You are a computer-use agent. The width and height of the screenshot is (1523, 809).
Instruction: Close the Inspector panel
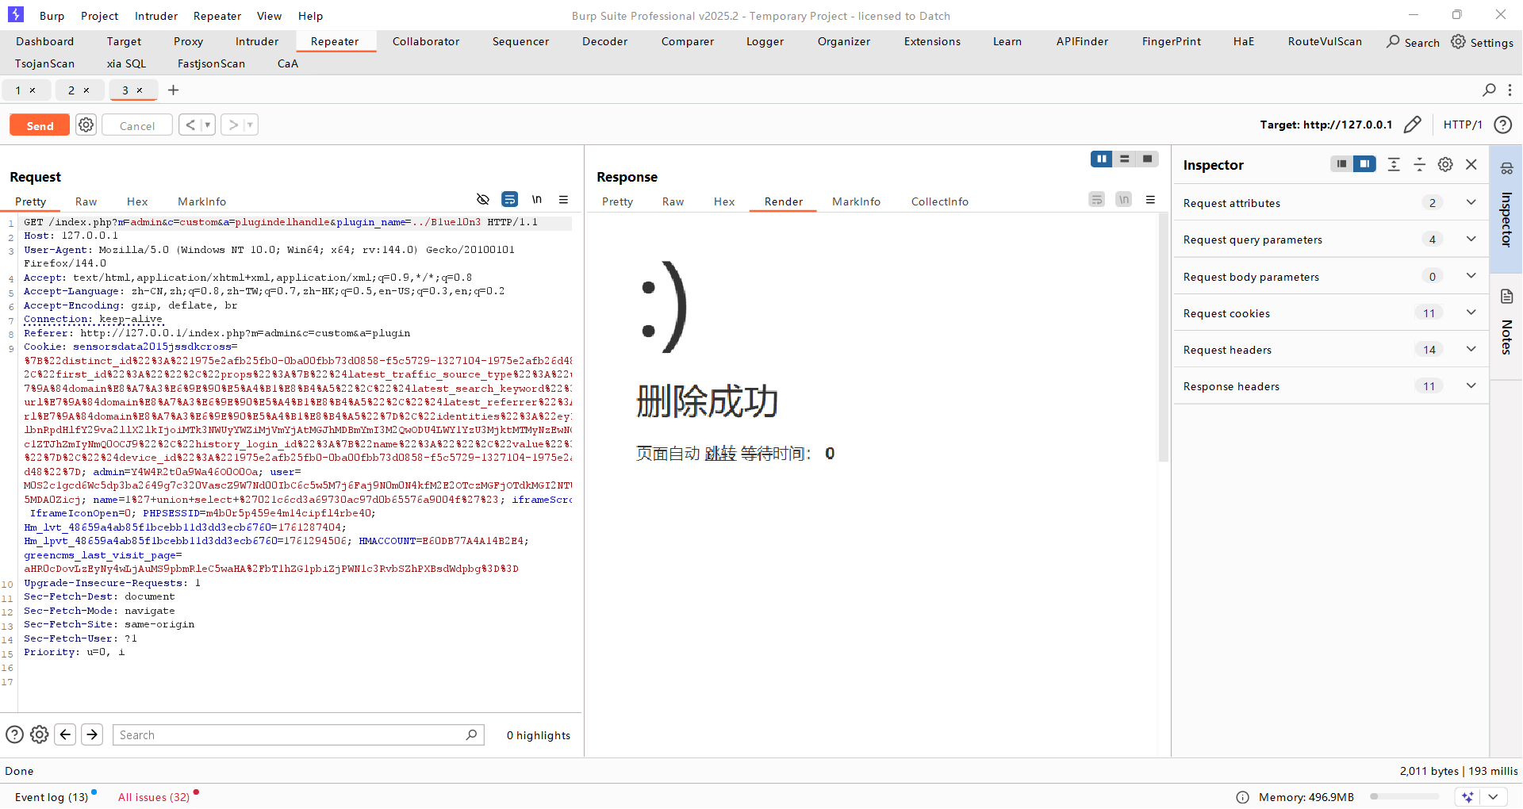tap(1471, 164)
